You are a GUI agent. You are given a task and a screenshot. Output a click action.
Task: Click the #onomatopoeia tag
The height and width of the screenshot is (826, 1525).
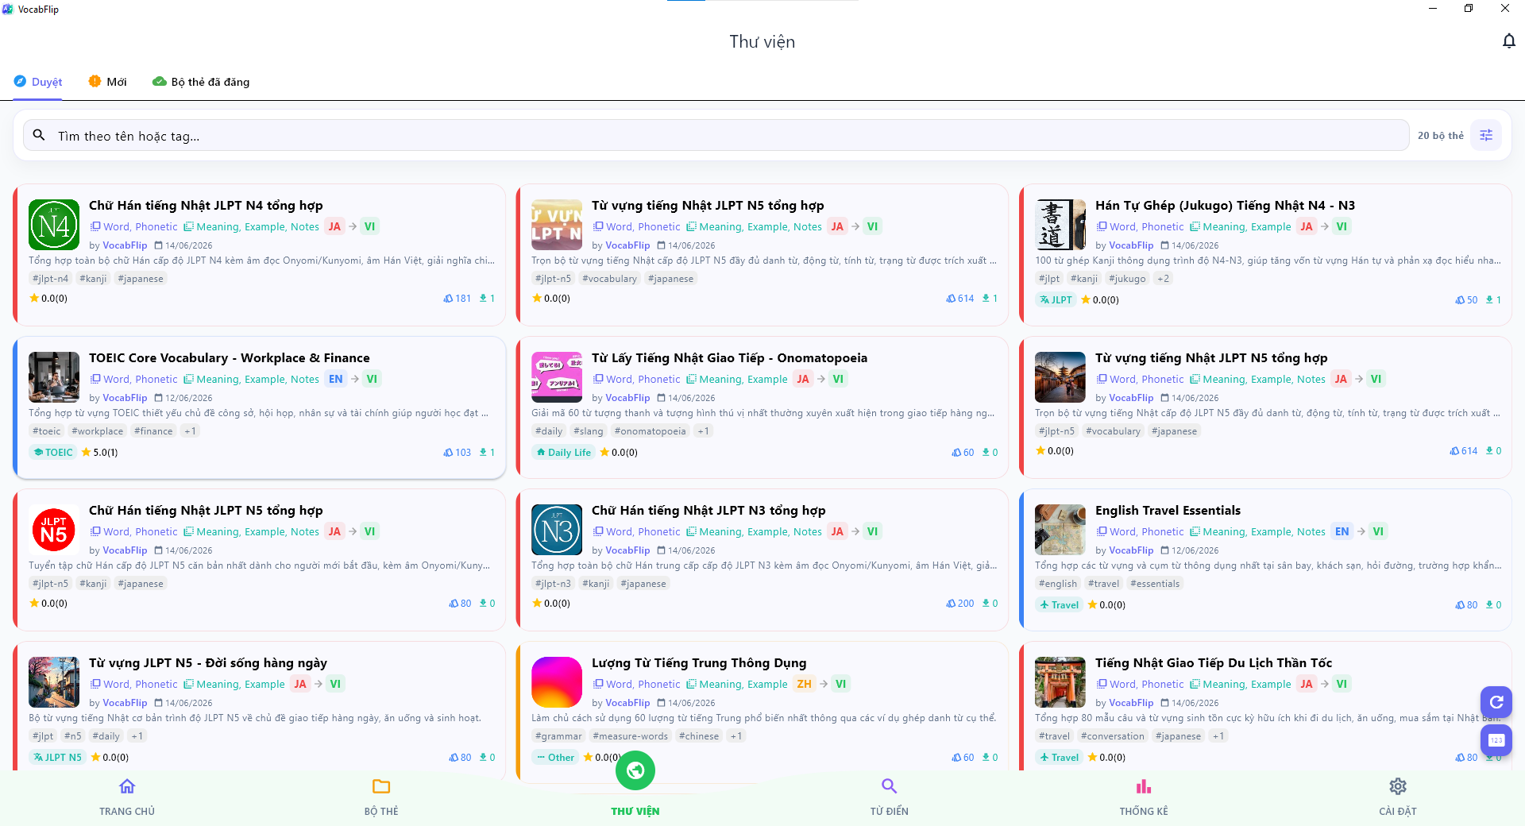tap(650, 431)
